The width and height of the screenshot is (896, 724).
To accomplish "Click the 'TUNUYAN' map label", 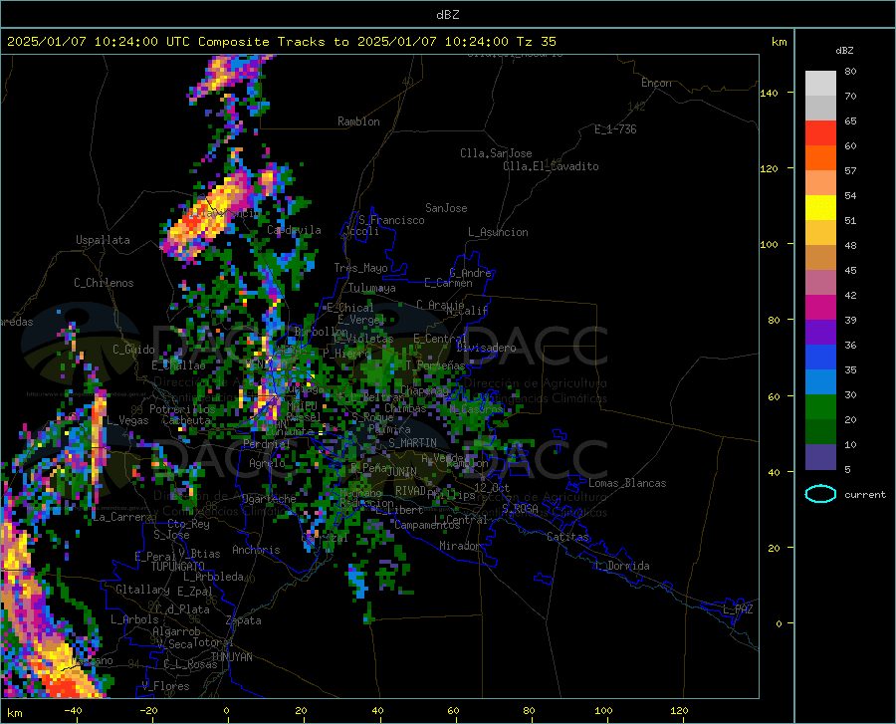I will click(231, 657).
